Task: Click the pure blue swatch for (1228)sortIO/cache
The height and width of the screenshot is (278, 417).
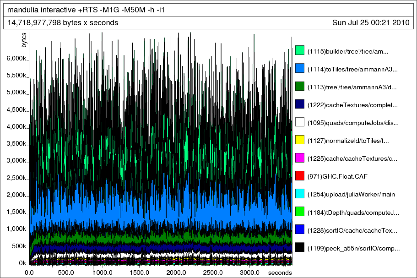Action: click(x=300, y=229)
